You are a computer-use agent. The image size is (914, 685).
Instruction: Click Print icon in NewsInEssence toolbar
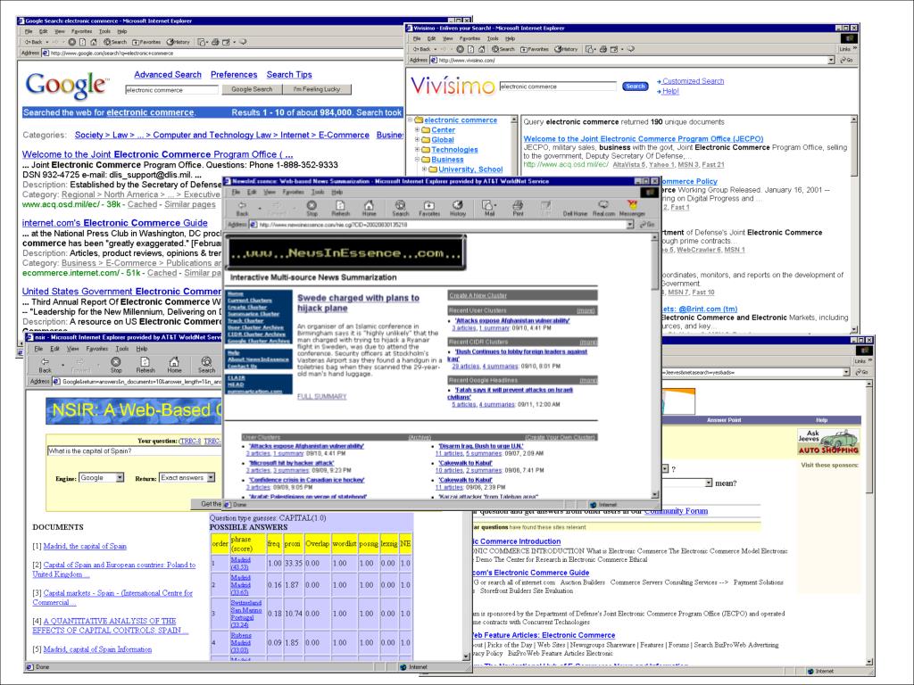[518, 206]
